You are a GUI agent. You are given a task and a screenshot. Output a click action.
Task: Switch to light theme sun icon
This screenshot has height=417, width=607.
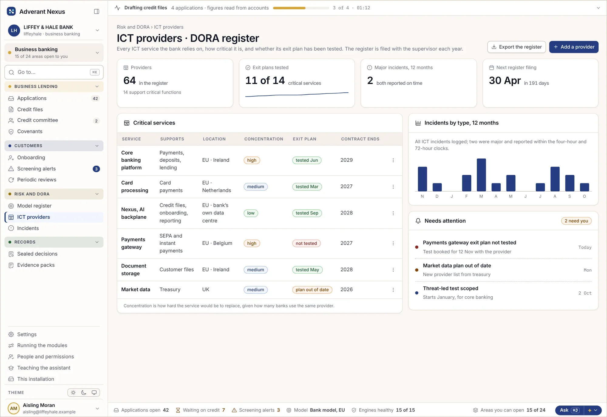[x=73, y=392]
